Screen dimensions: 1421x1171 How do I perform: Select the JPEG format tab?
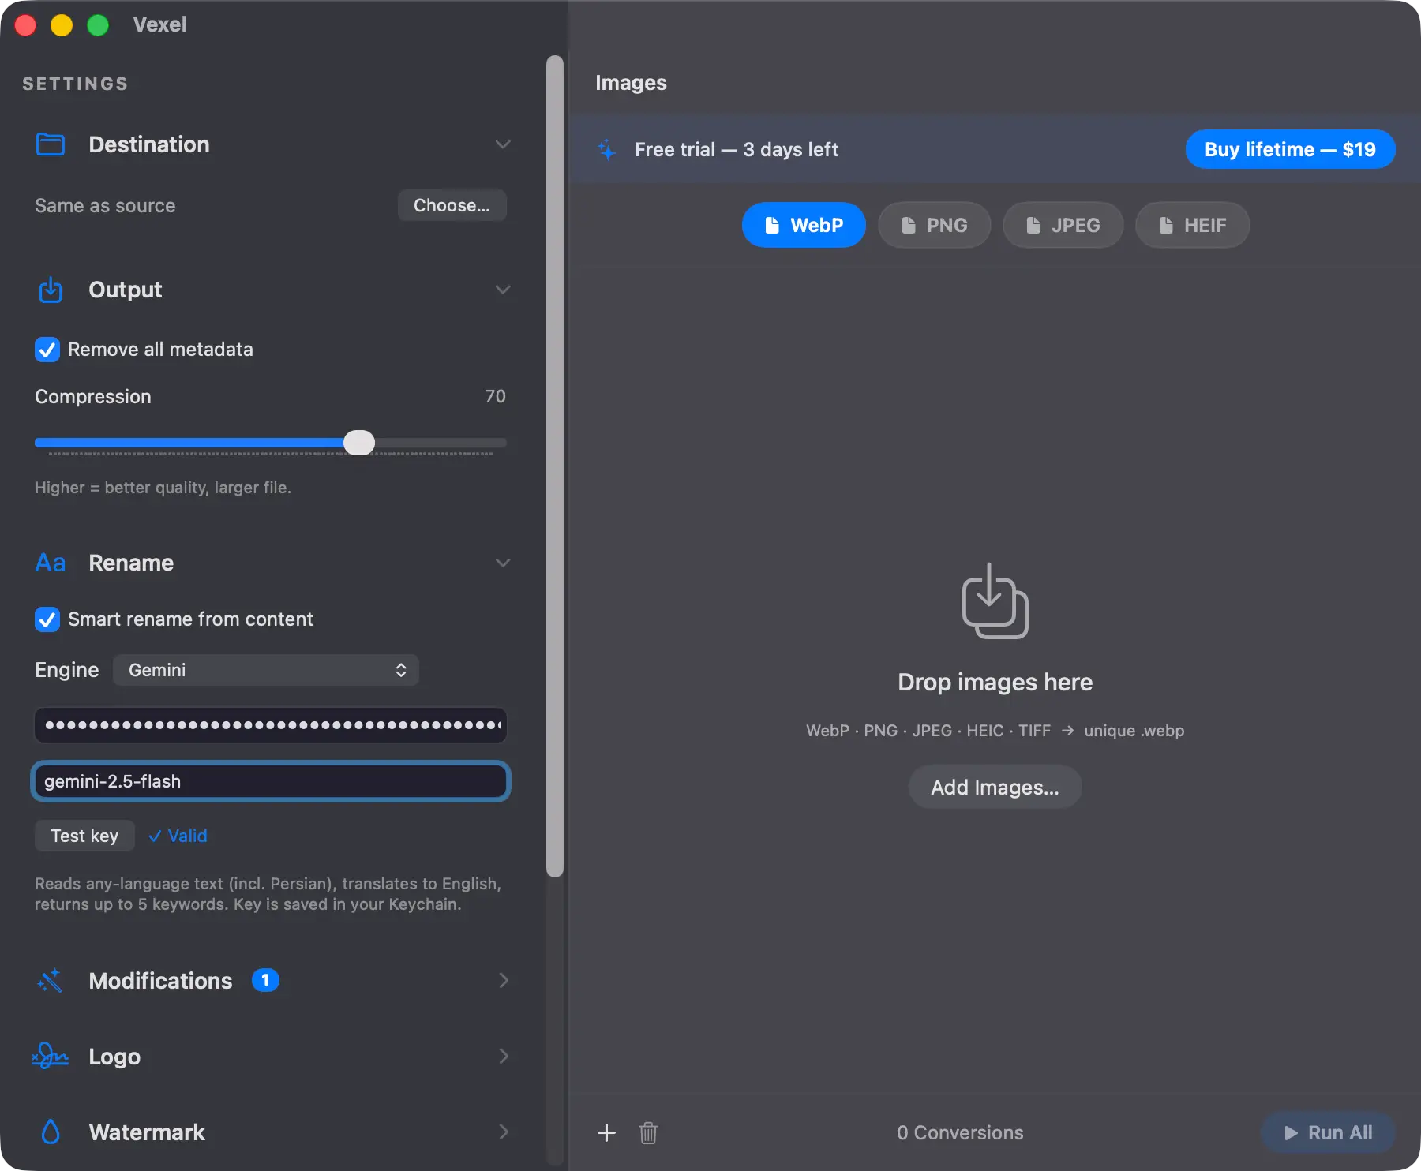click(x=1063, y=225)
